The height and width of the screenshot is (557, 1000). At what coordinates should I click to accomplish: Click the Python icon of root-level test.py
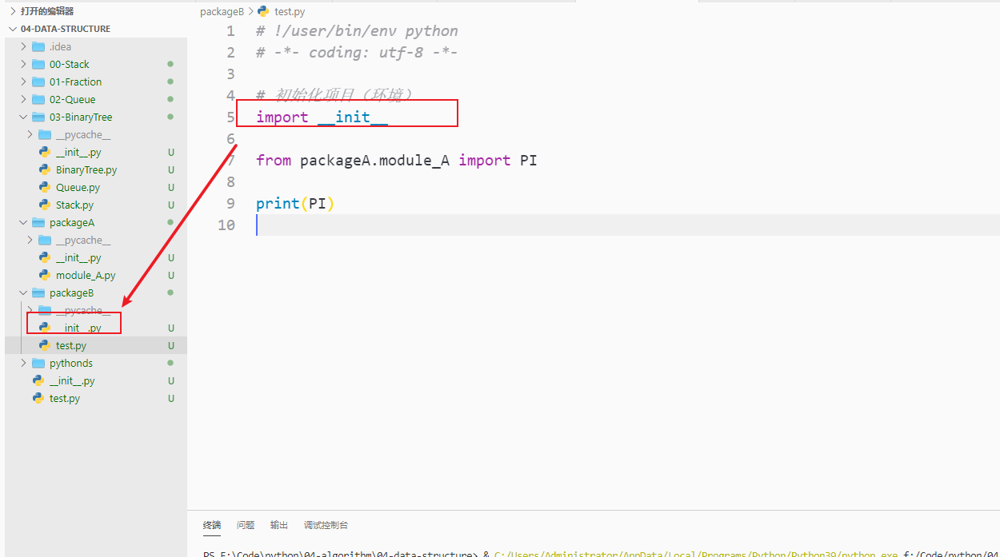pos(38,398)
